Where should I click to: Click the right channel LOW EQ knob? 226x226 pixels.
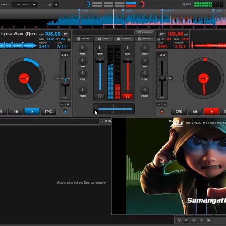coord(145,74)
